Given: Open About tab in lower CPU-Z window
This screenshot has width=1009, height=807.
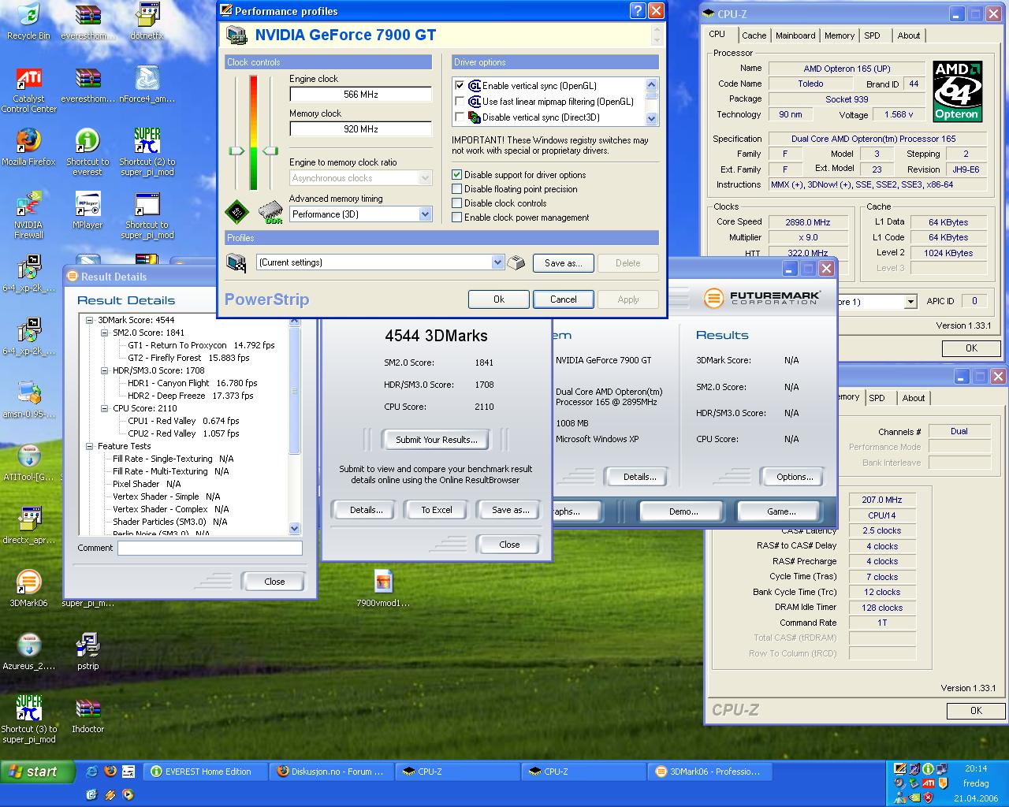Looking at the screenshot, I should tap(914, 398).
